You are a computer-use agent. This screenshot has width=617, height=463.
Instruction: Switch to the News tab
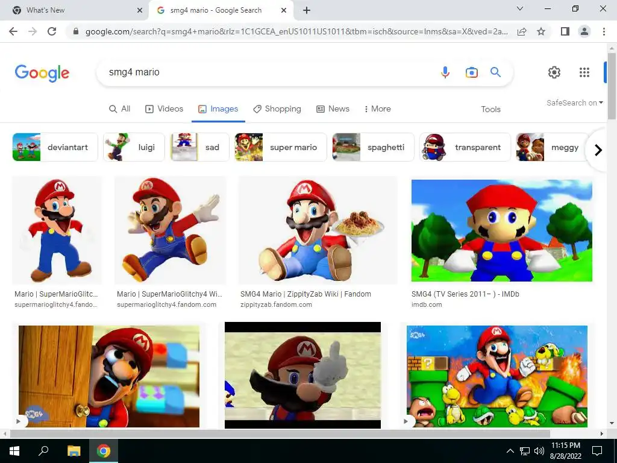333,109
